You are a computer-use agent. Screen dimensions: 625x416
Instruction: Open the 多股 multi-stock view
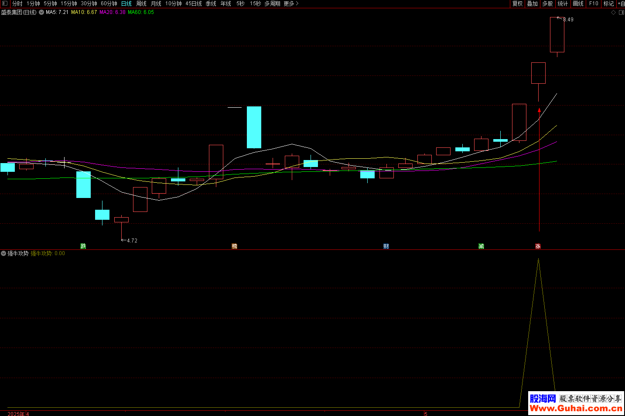tap(548, 3)
